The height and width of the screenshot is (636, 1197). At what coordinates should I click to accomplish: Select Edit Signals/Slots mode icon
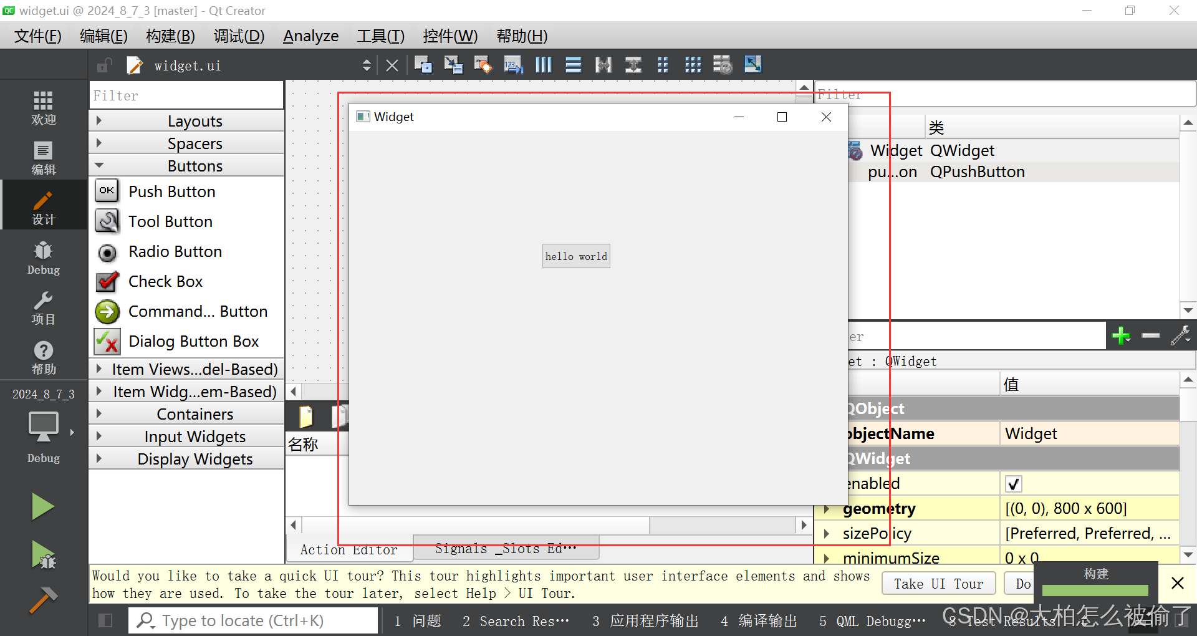[x=453, y=65]
